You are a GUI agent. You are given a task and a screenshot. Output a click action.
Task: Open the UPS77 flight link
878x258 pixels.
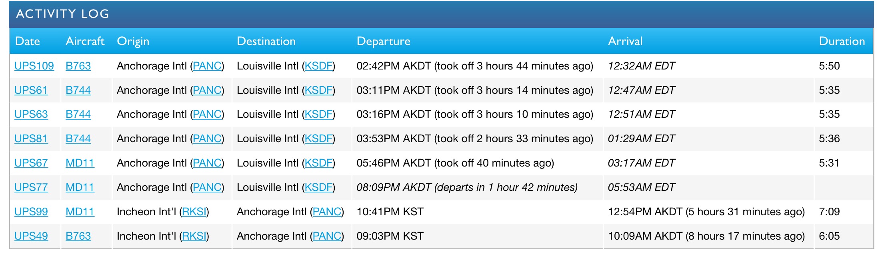click(x=31, y=187)
